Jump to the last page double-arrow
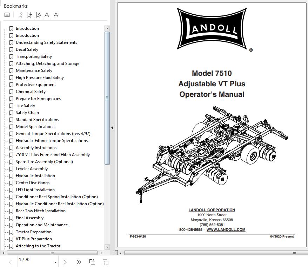 (x=79, y=262)
